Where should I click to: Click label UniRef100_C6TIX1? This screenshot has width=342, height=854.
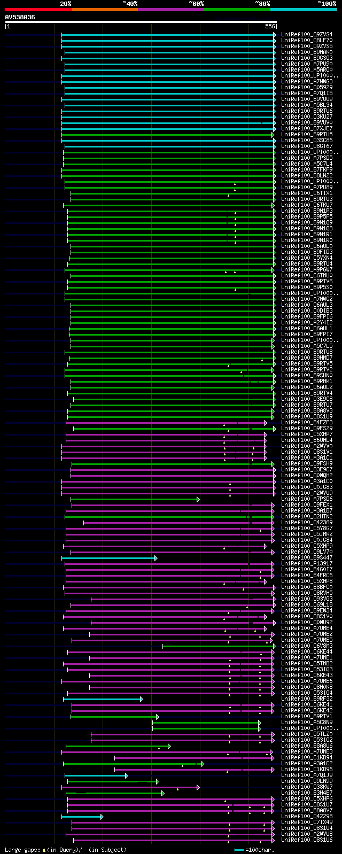307,193
